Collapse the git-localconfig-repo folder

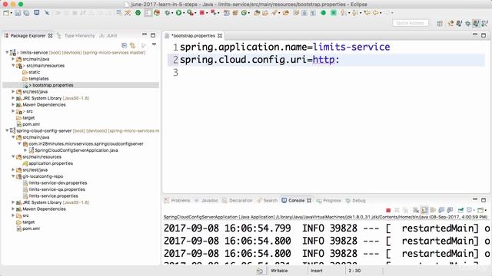[x=13, y=176]
